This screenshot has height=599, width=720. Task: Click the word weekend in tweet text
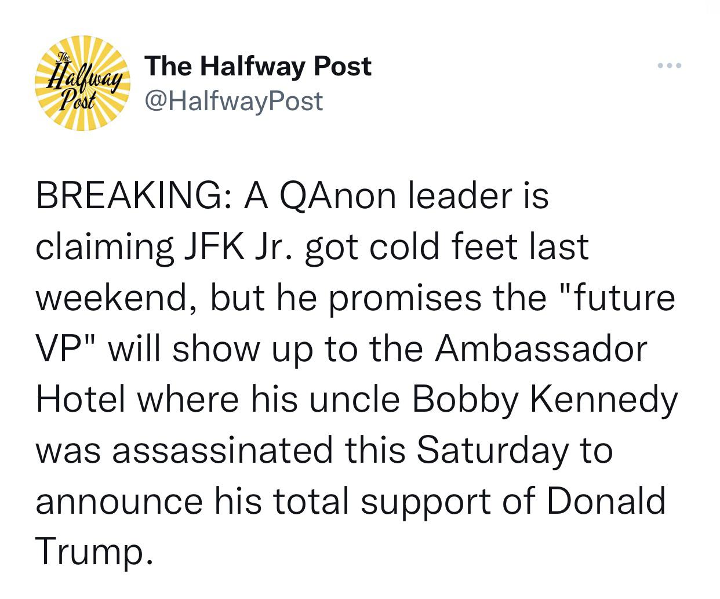click(115, 297)
